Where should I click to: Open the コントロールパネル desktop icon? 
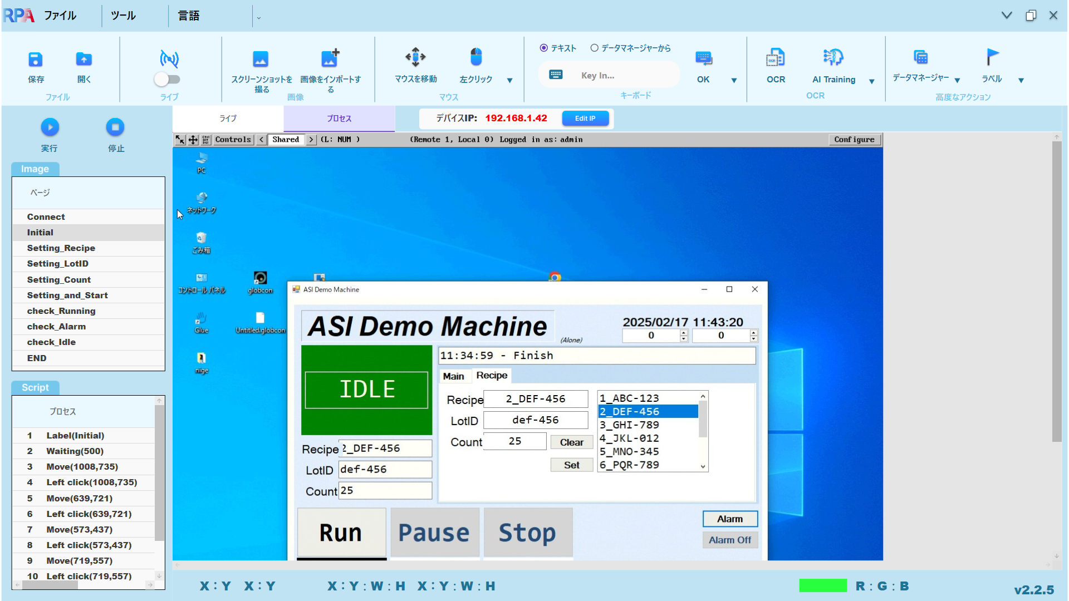click(202, 283)
